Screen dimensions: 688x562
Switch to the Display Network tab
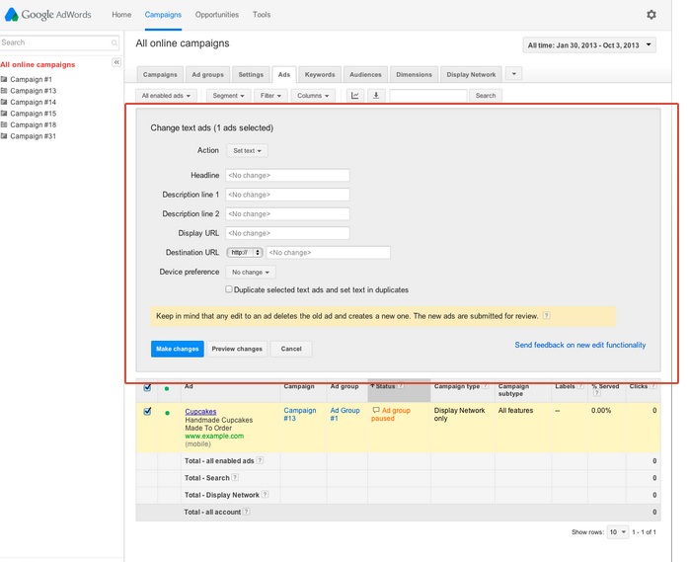(x=471, y=75)
